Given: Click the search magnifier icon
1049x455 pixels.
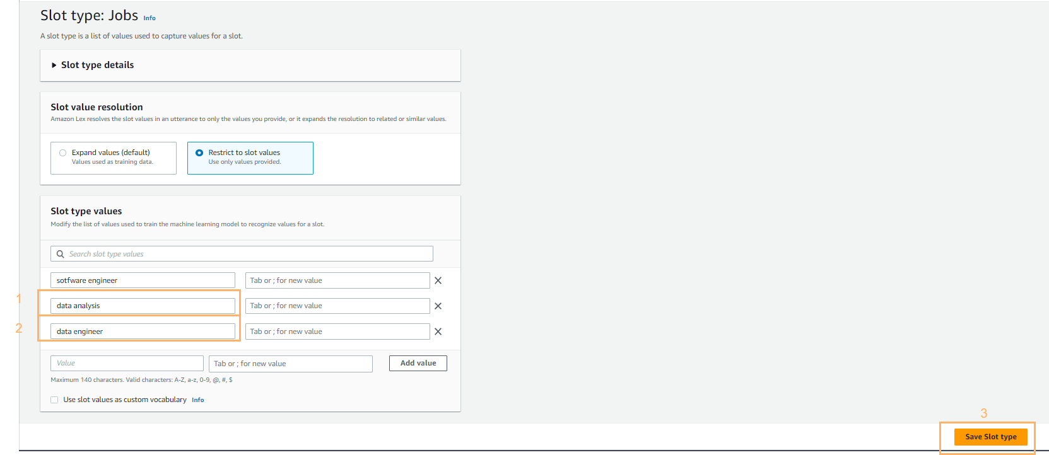Looking at the screenshot, I should point(61,254).
